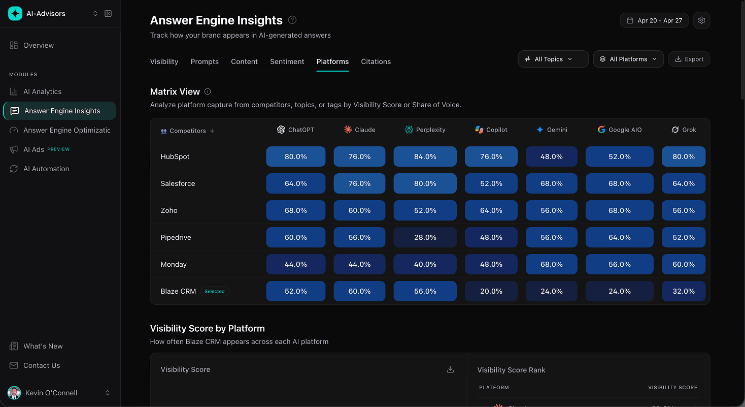Click Kevin O'Connell avatar photo
Screen dimensions: 745x407
[14, 393]
